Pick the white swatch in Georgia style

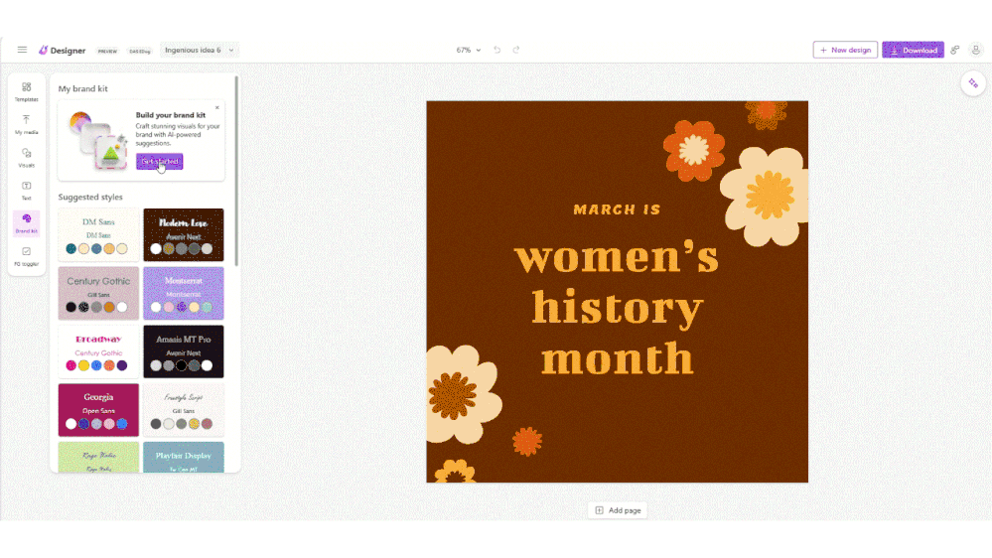coord(71,424)
